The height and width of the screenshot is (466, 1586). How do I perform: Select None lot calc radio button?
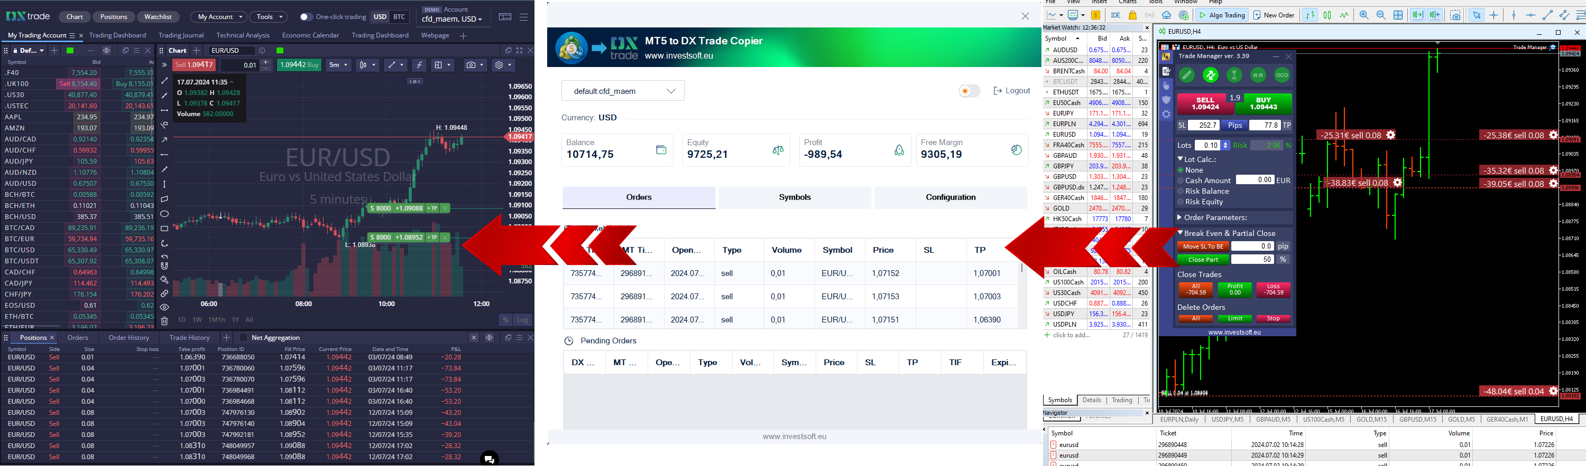(x=1181, y=170)
